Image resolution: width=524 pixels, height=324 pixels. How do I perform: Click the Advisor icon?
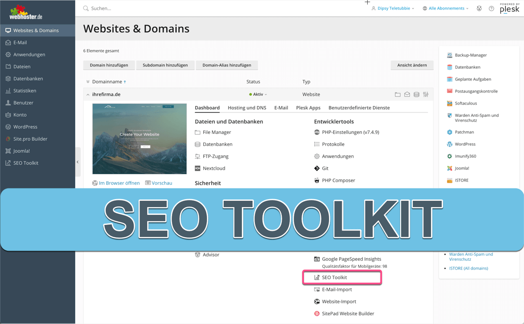pos(197,255)
